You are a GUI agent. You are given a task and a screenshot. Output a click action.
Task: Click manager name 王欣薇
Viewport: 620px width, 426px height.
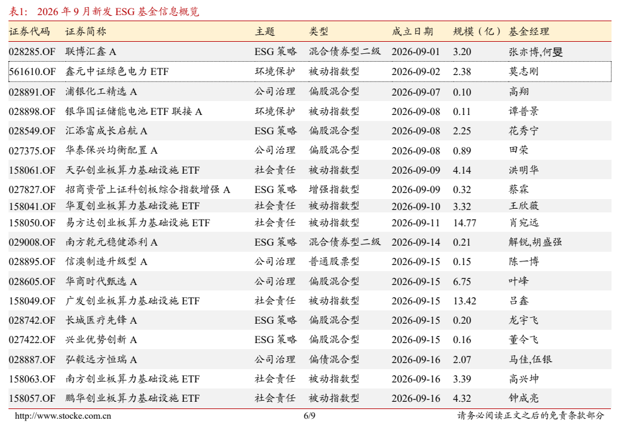pyautogui.click(x=524, y=206)
